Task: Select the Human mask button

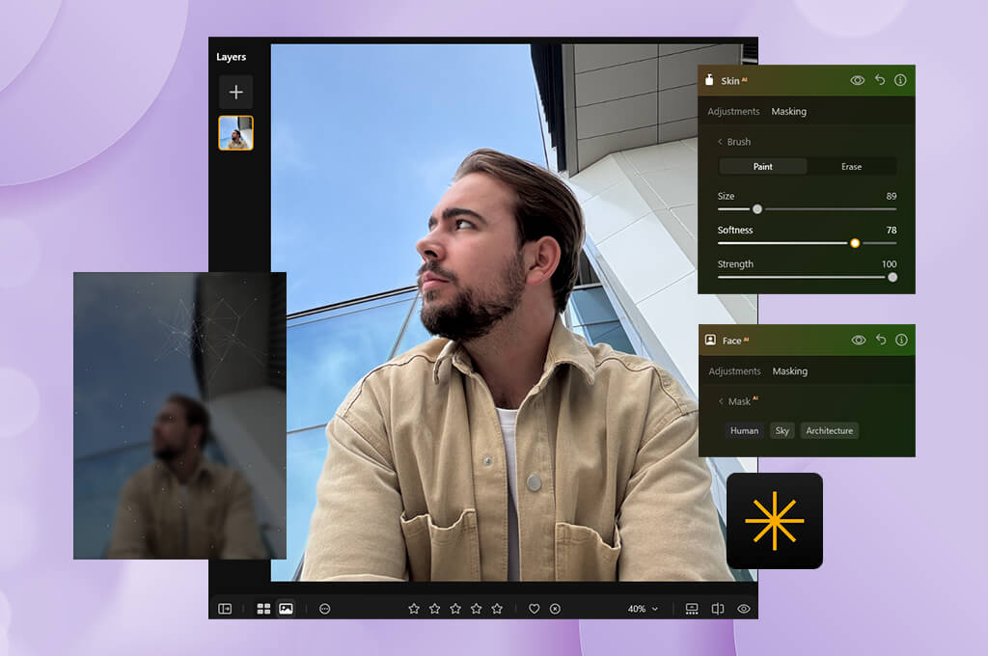Action: (744, 430)
